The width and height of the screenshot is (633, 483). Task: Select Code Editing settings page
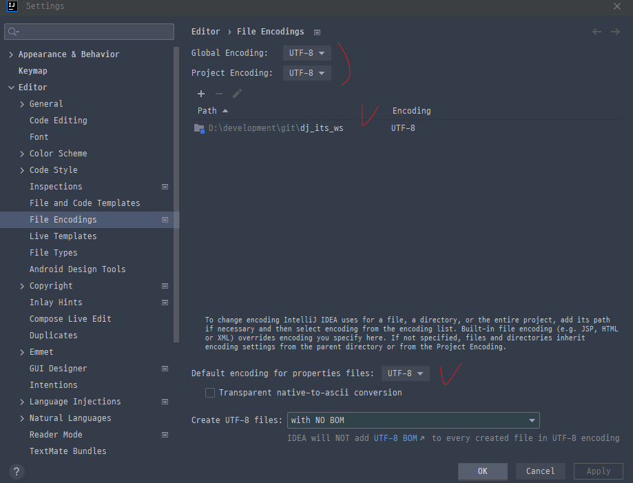coord(58,121)
